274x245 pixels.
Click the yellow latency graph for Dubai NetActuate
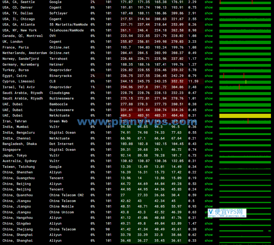pos(245,116)
